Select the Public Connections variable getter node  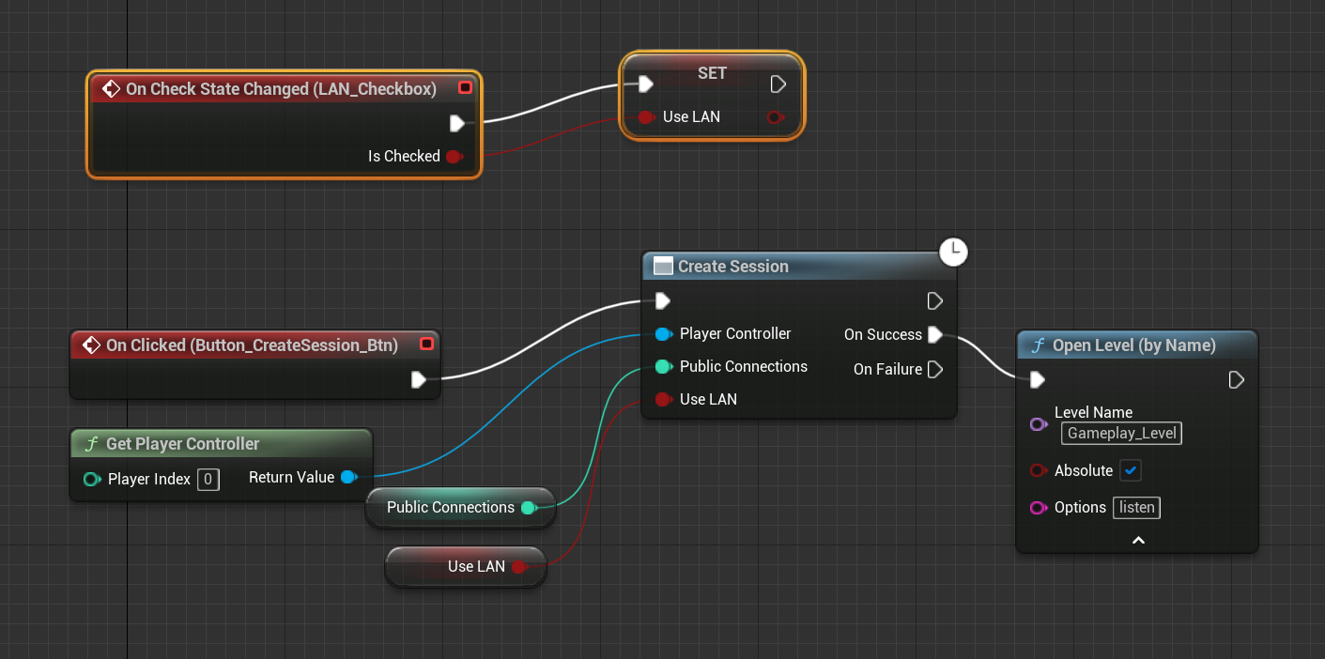(460, 508)
